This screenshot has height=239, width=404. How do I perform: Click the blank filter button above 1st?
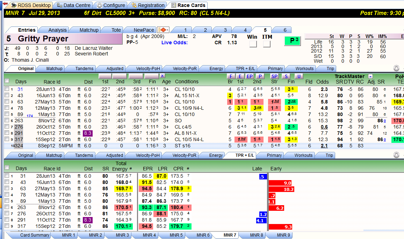pyautogui.click(x=105, y=76)
